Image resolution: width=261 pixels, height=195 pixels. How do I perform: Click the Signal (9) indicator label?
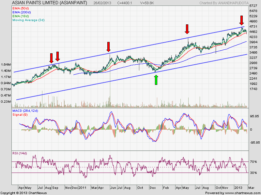[x=20, y=115]
